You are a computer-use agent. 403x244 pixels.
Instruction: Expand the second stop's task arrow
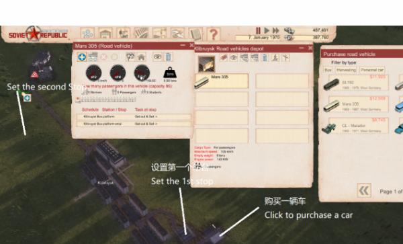click(x=156, y=124)
